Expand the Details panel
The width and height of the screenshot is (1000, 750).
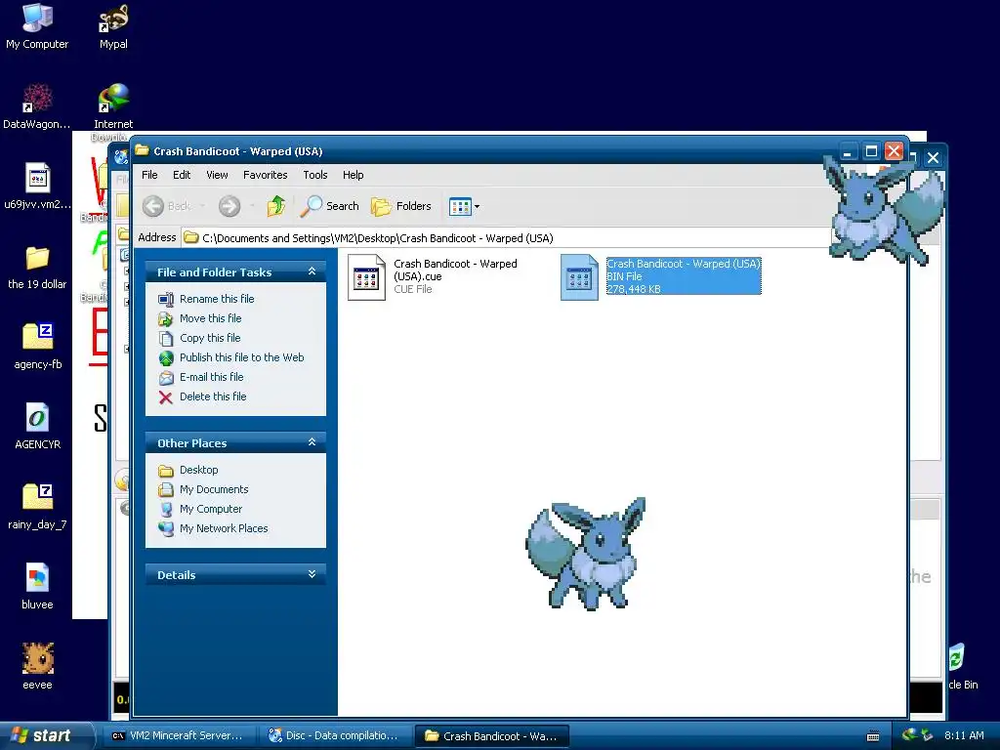pyautogui.click(x=312, y=574)
